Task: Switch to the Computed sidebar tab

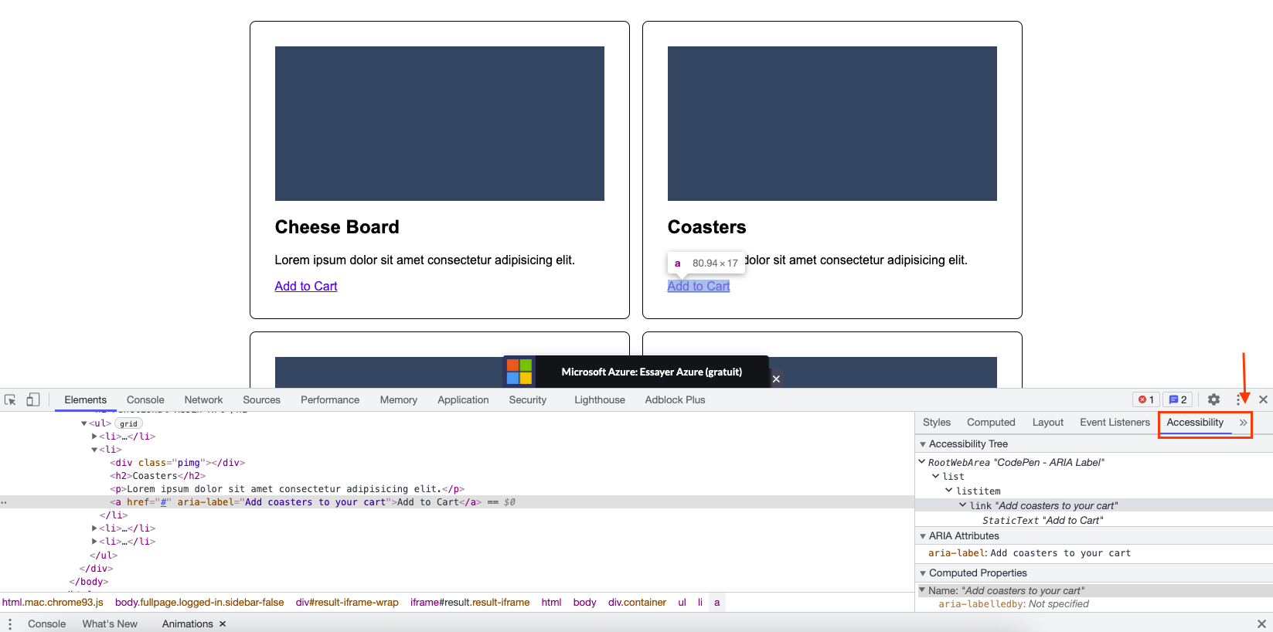Action: tap(991, 423)
